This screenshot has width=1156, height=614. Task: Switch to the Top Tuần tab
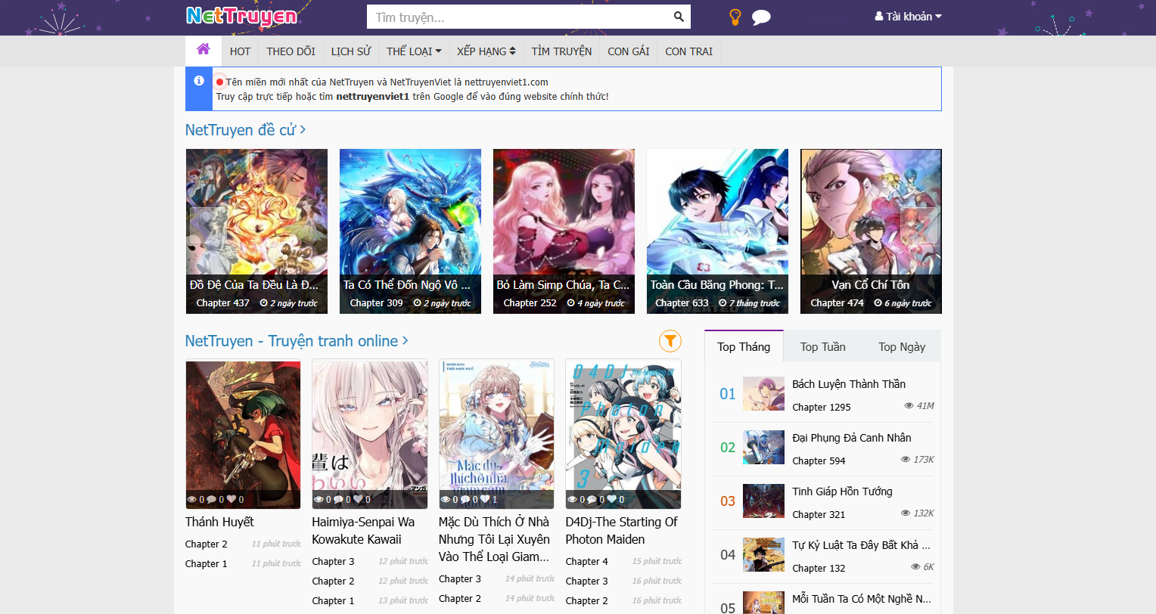tap(822, 346)
